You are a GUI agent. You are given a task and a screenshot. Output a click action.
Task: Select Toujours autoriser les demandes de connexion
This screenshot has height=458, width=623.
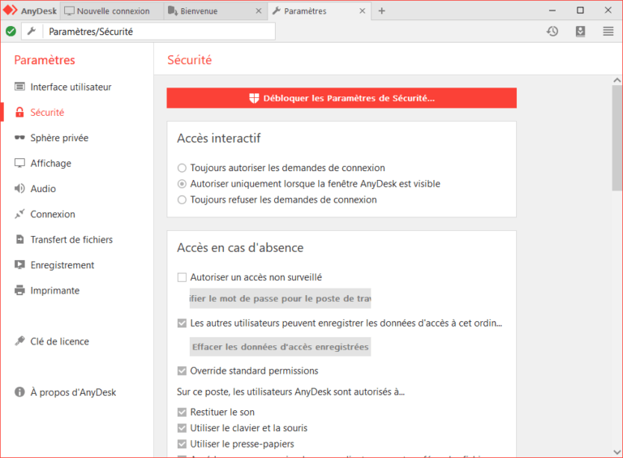(x=182, y=168)
